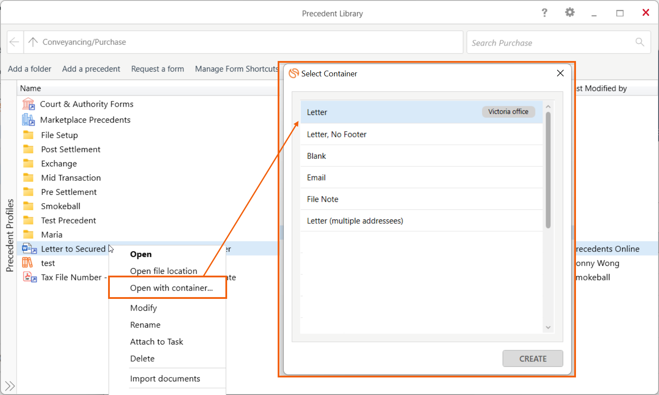Click Request a form
This screenshot has height=395, width=659.
[157, 69]
